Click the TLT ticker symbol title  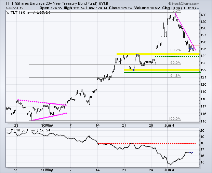coord(10,3)
